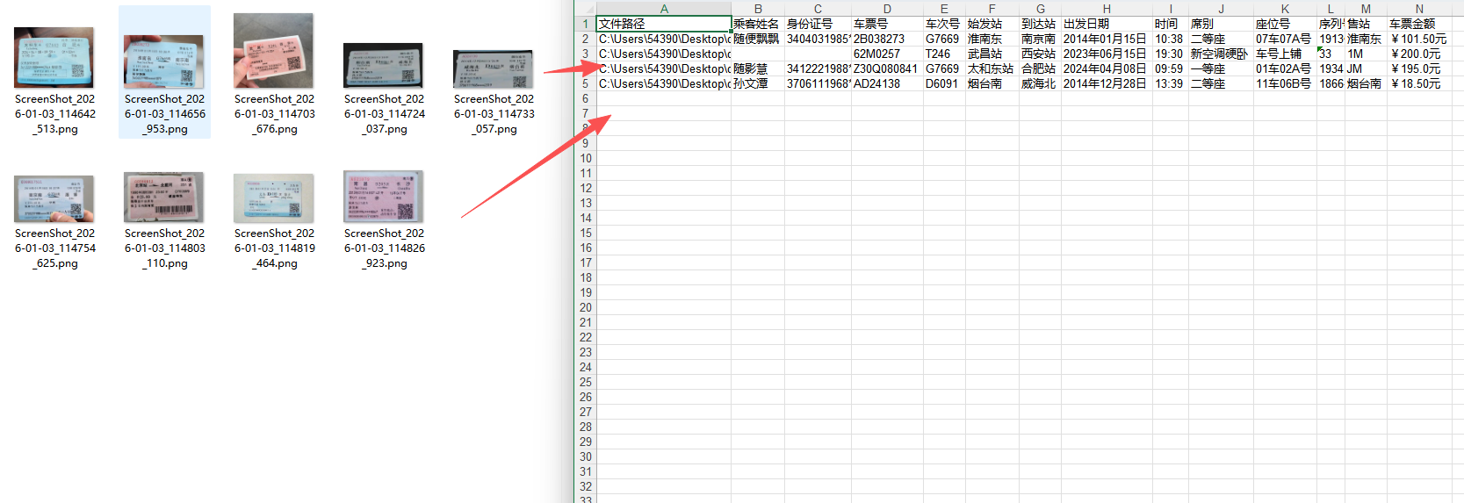Select the ¥195.0元 ticket price cell
The image size is (1464, 503).
1419,68
